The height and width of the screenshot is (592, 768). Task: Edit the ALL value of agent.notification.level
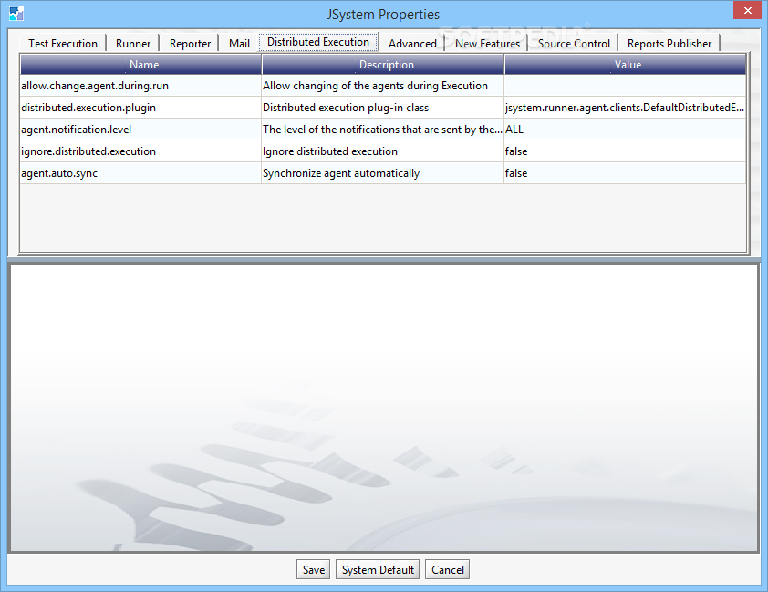(625, 130)
